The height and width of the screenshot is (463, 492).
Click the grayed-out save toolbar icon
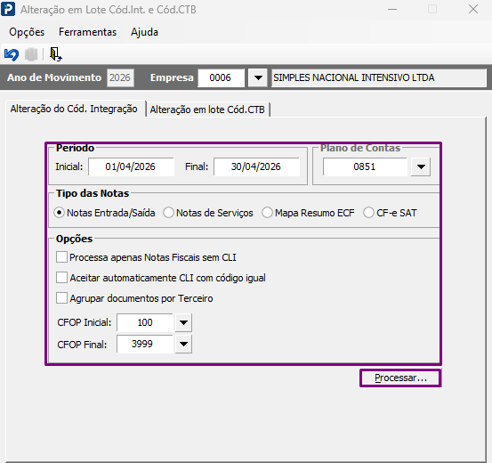point(31,54)
